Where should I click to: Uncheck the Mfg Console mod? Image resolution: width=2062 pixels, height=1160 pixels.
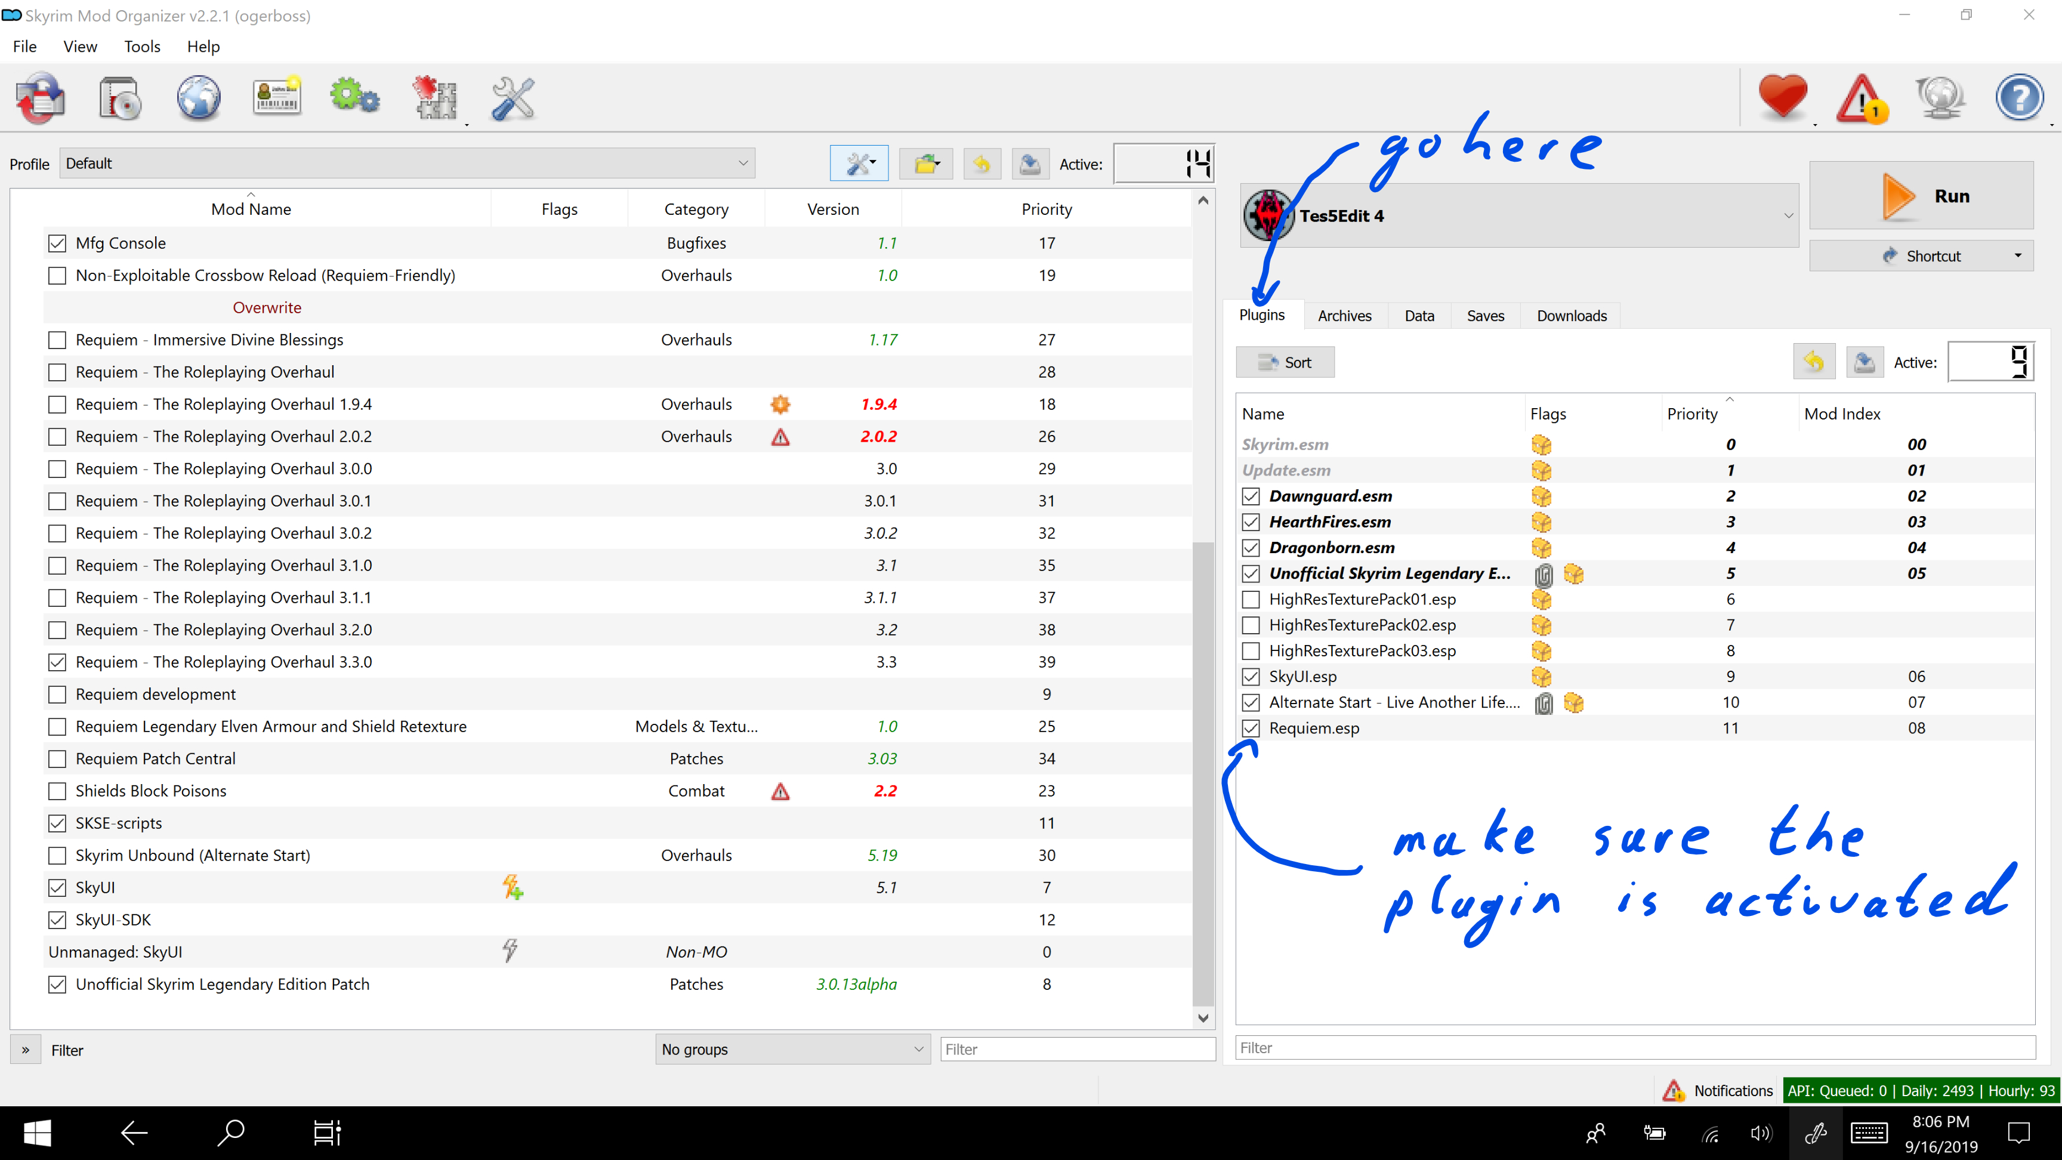[x=57, y=243]
